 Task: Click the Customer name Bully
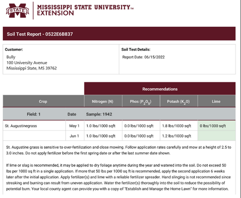[x=11, y=57]
